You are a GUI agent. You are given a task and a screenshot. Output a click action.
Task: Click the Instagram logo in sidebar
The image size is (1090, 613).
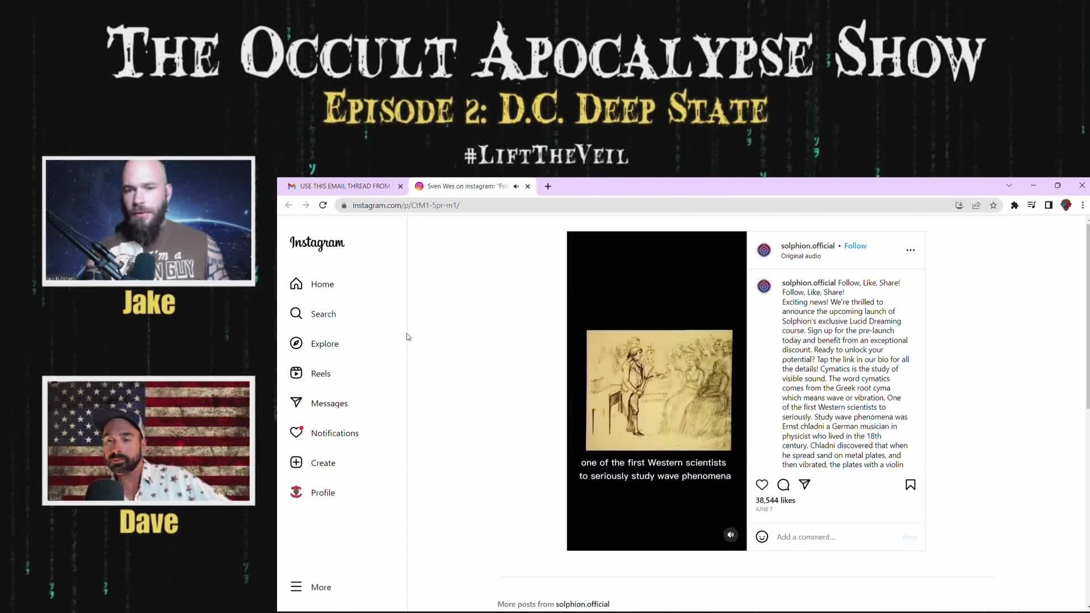pyautogui.click(x=317, y=243)
